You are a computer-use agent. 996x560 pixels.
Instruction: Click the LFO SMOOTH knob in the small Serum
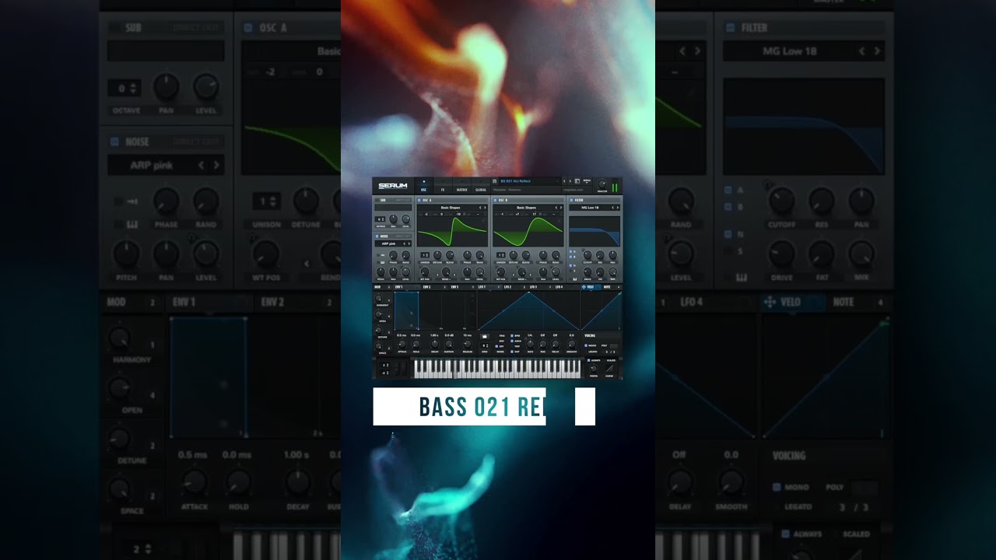point(571,344)
